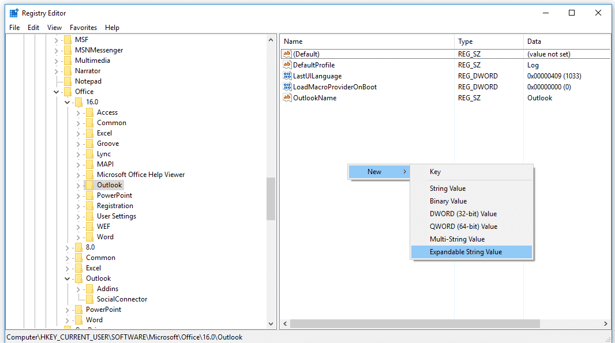This screenshot has width=615, height=343.
Task: Expand the PowerPoint key under 16.0
Action: 78,195
